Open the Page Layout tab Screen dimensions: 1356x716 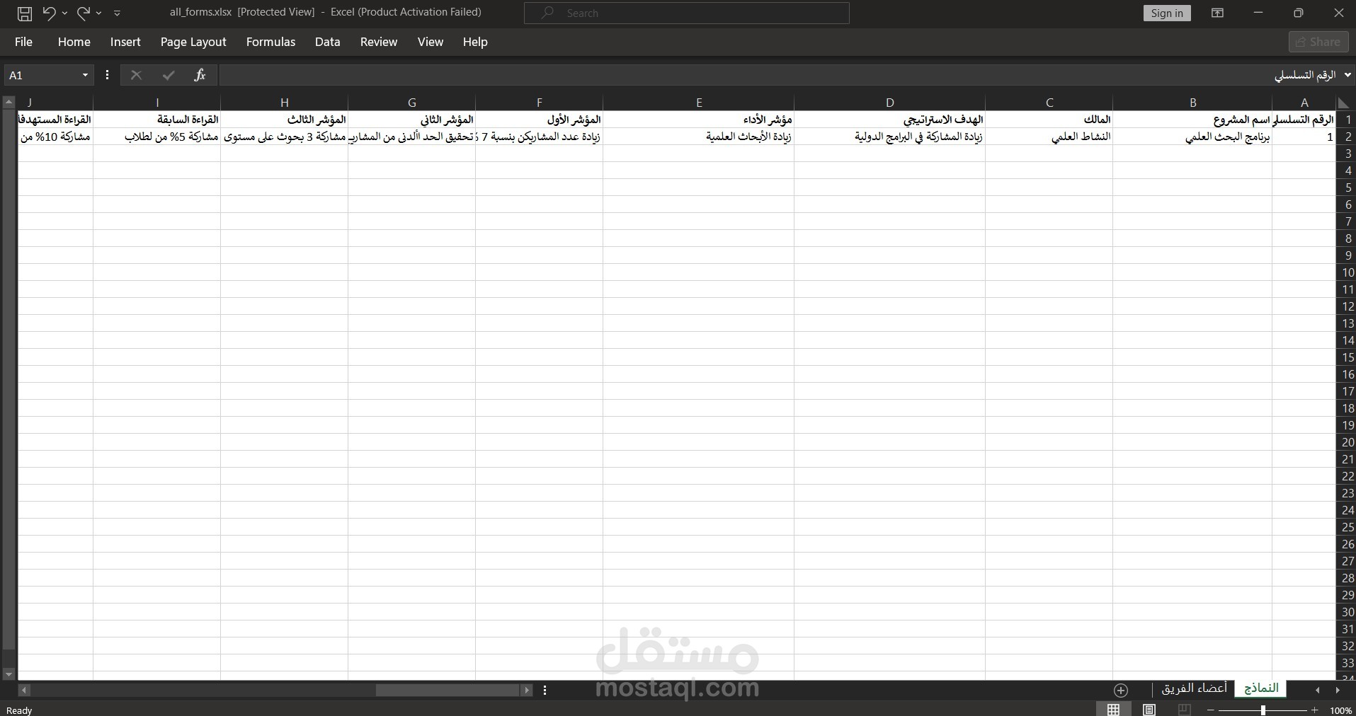193,42
